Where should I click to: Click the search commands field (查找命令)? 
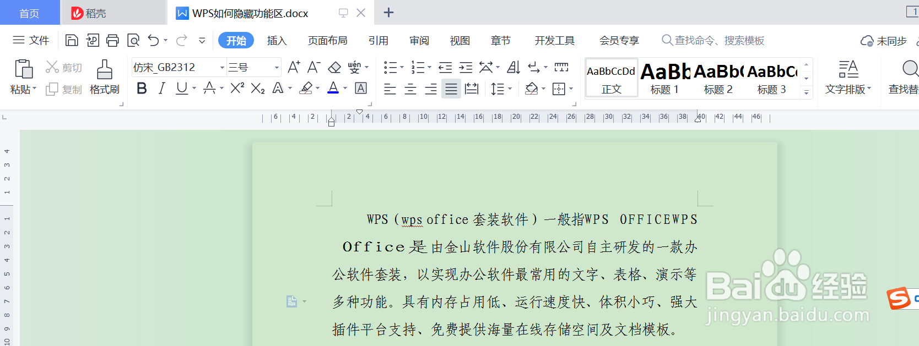tap(713, 41)
